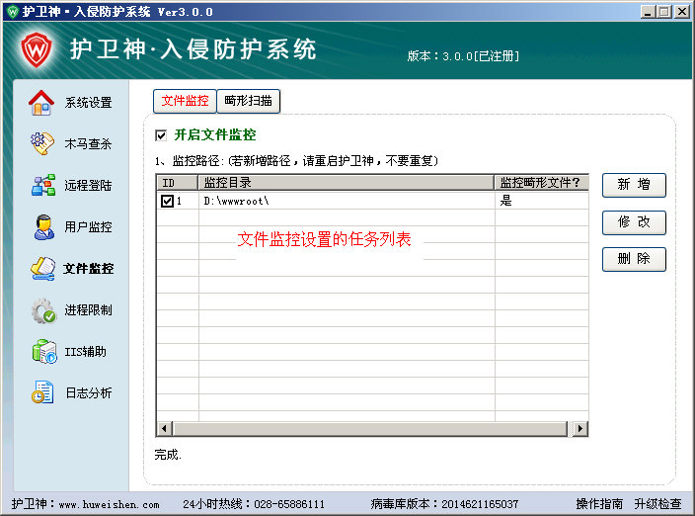695x516 pixels.
Task: Select the 文件监控 sidebar label
Action: [x=88, y=269]
